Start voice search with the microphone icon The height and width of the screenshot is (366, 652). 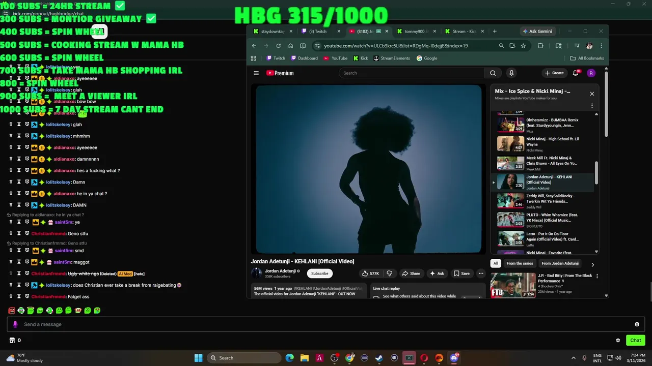(x=511, y=73)
